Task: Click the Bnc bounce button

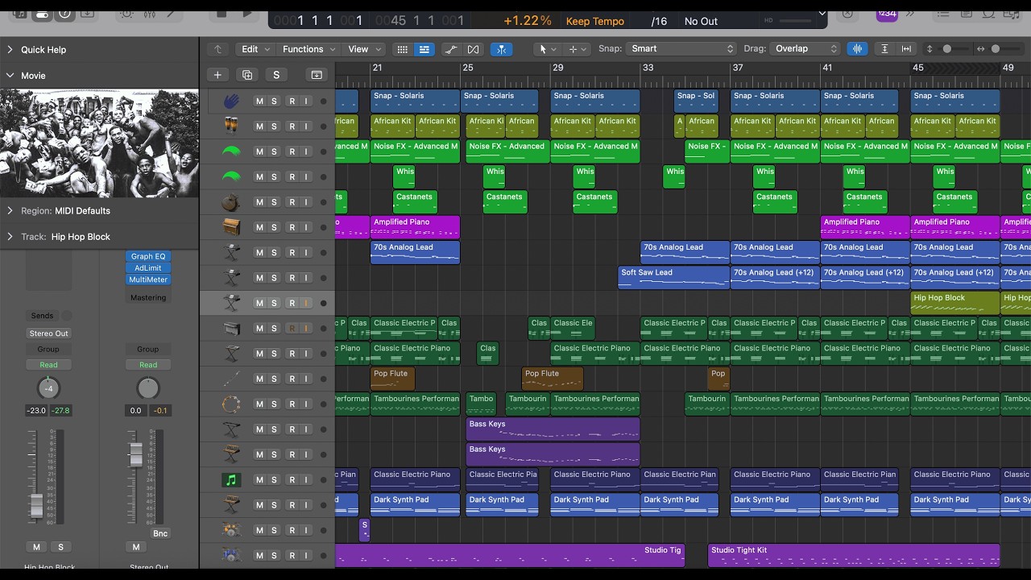Action: 160,533
